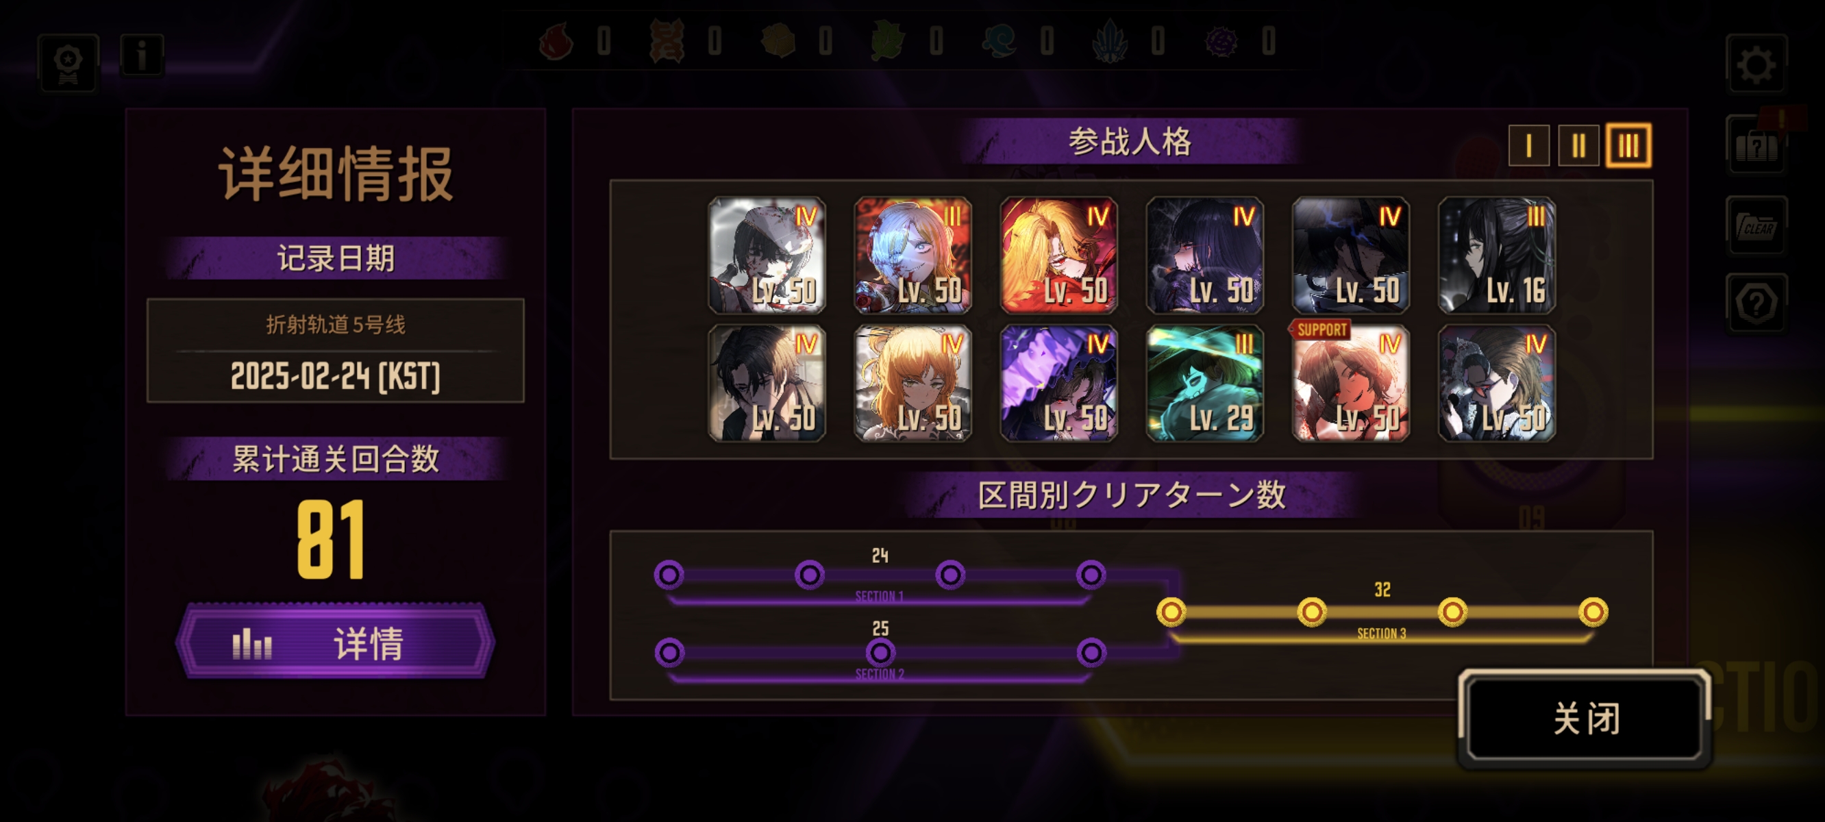Click the medal badge icon

68,63
